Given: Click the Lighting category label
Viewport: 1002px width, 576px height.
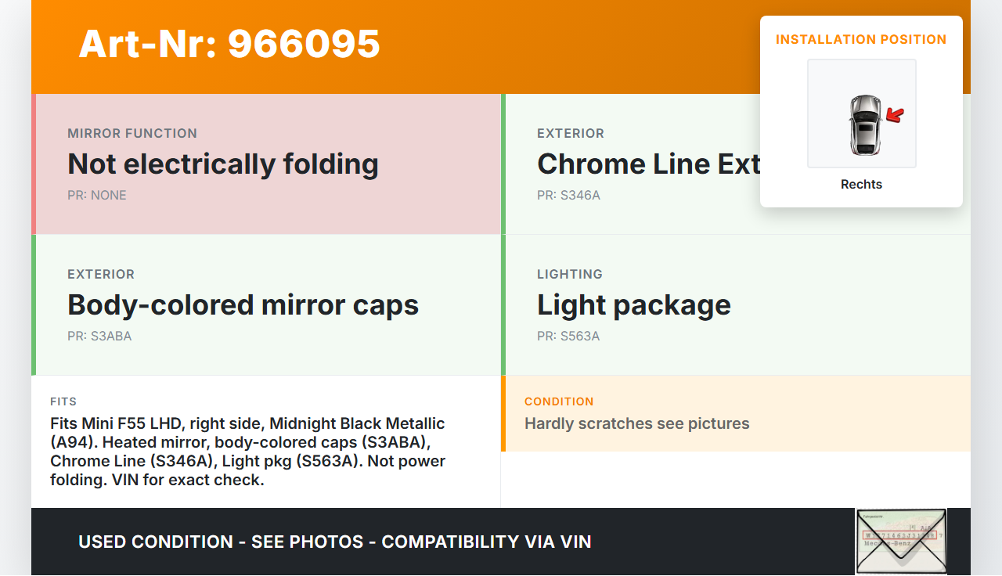Looking at the screenshot, I should (x=570, y=275).
